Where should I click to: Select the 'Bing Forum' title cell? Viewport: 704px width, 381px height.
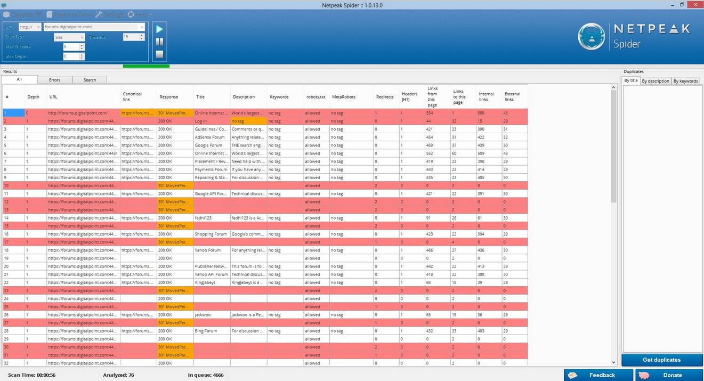click(x=212, y=331)
